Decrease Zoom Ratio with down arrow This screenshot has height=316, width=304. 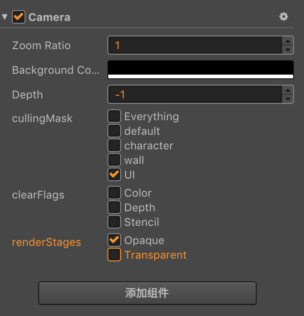tap(288, 50)
